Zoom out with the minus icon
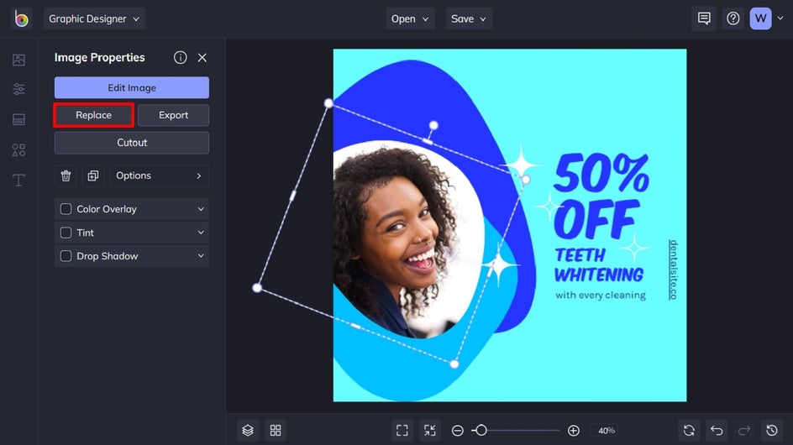 point(458,431)
